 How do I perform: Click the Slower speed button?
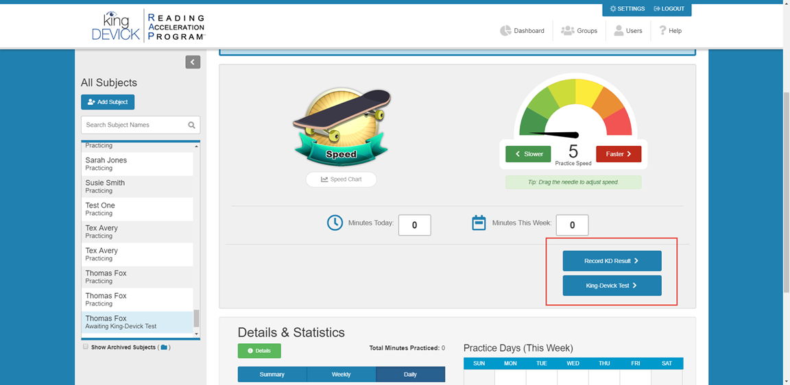tap(529, 154)
